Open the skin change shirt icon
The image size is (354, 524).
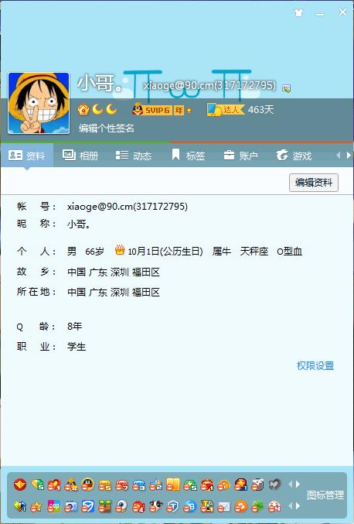[298, 13]
